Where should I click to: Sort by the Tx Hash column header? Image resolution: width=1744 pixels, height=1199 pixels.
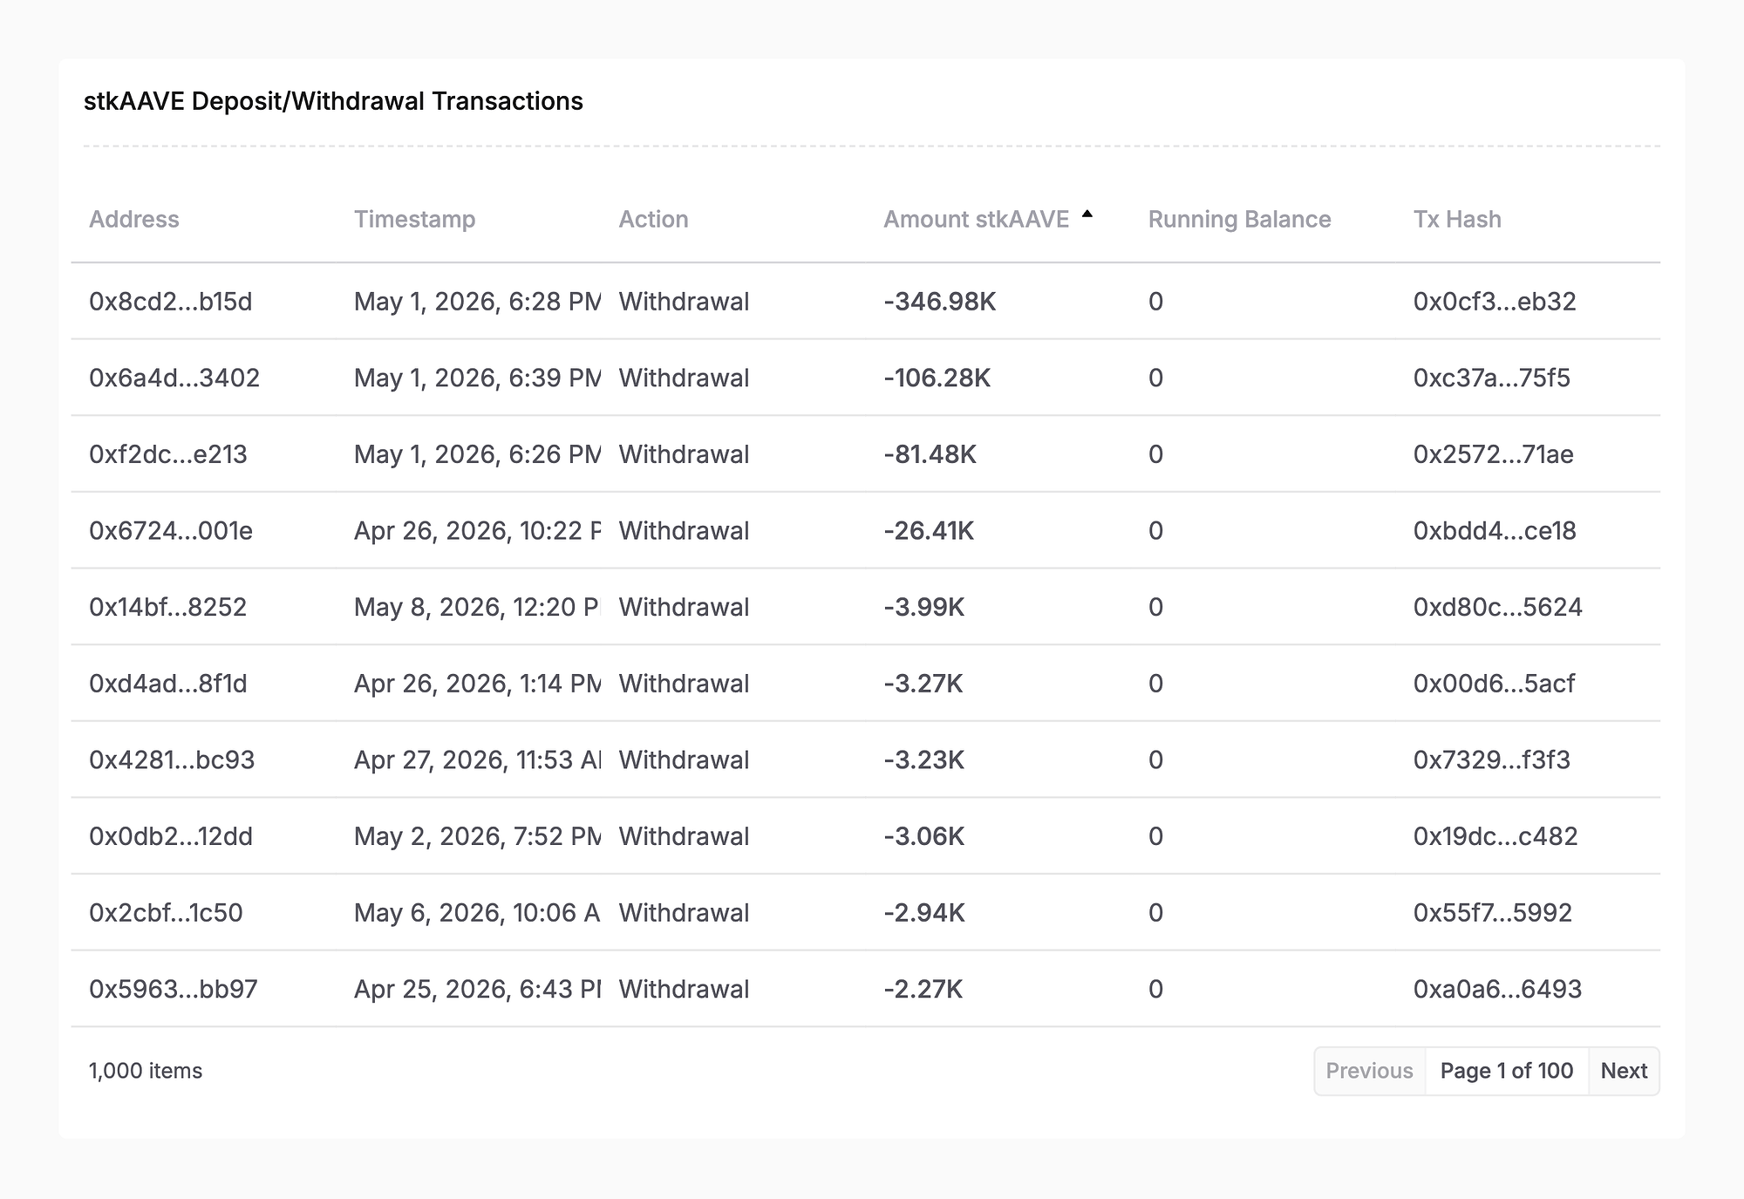(x=1457, y=219)
